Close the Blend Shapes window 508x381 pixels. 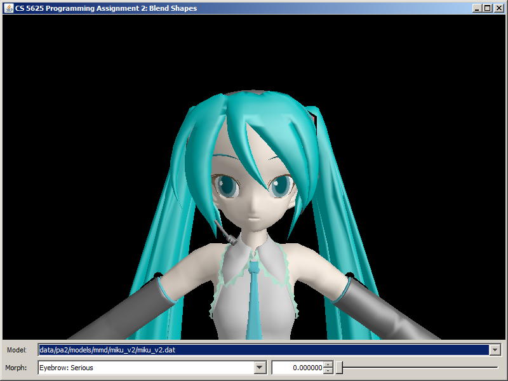pyautogui.click(x=498, y=8)
